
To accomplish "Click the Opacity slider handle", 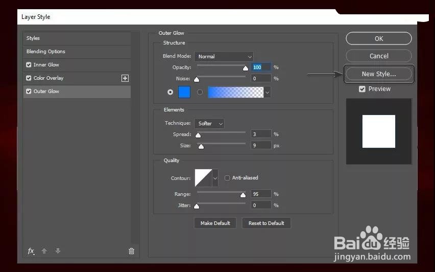I will point(246,68).
